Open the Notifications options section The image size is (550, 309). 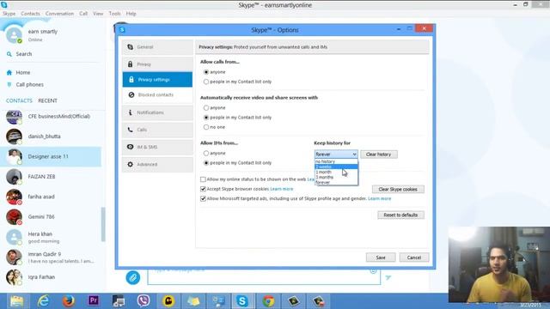[157, 112]
